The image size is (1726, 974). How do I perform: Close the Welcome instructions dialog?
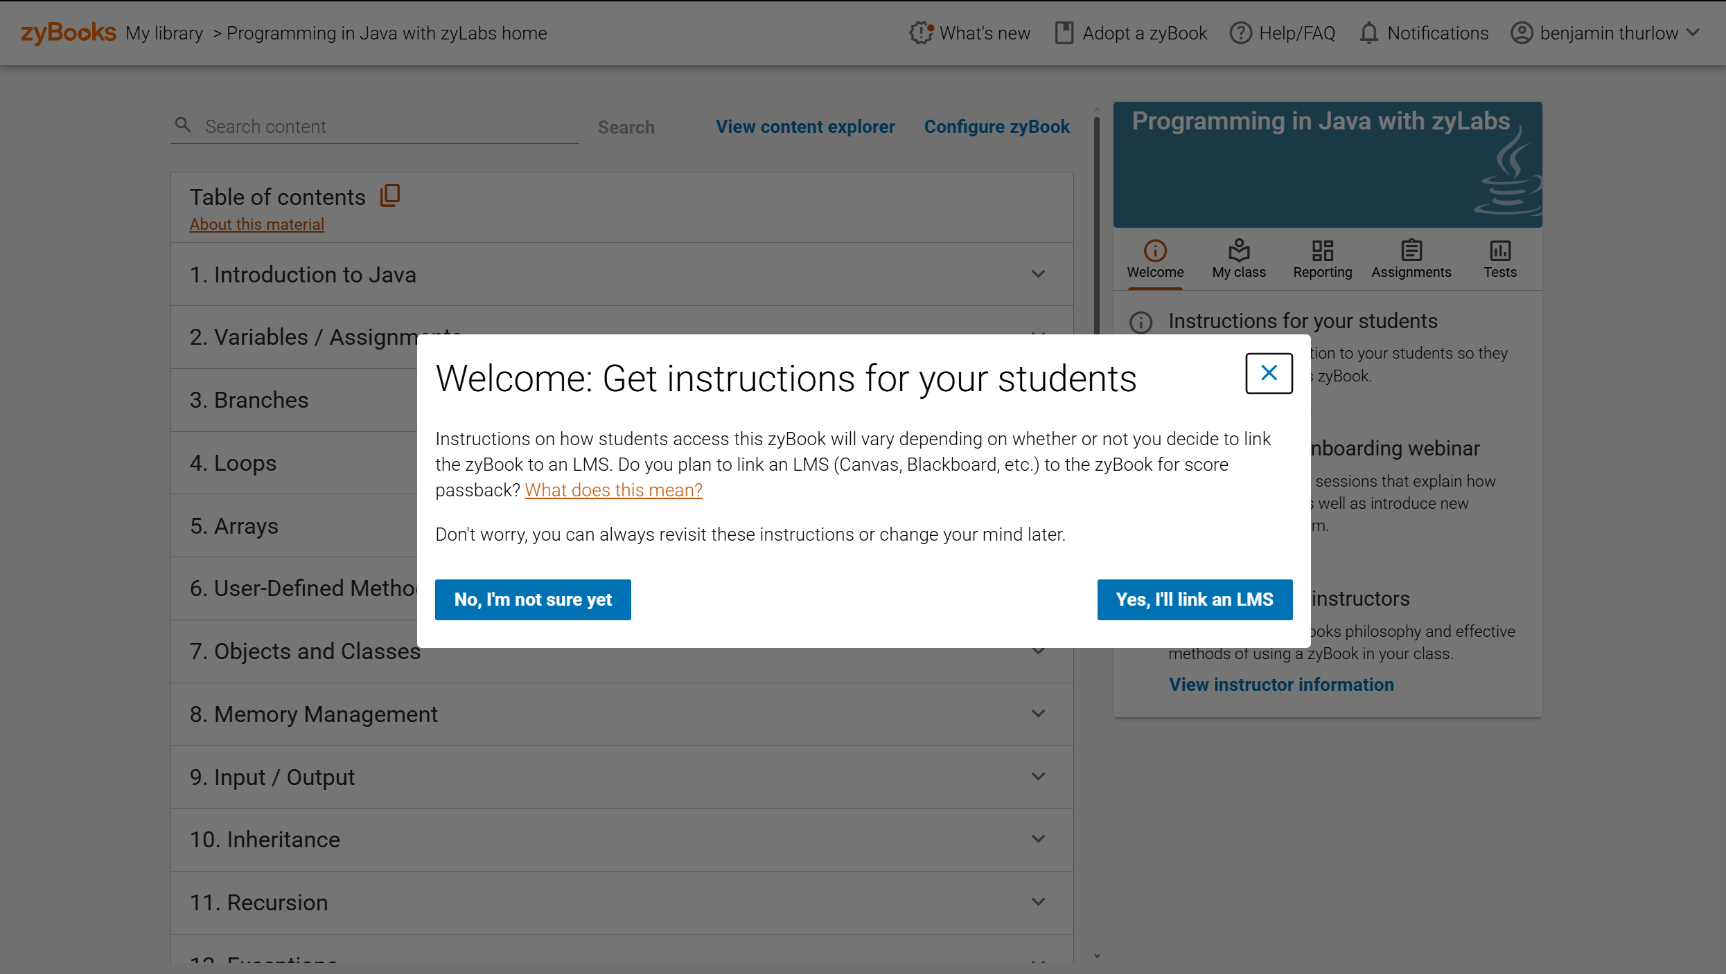tap(1269, 373)
